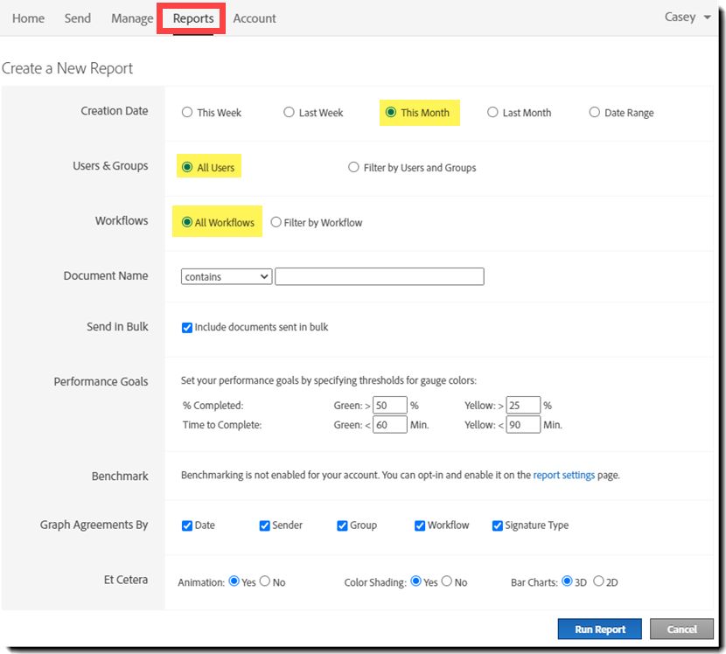Choose the Date Range radio option

point(595,112)
